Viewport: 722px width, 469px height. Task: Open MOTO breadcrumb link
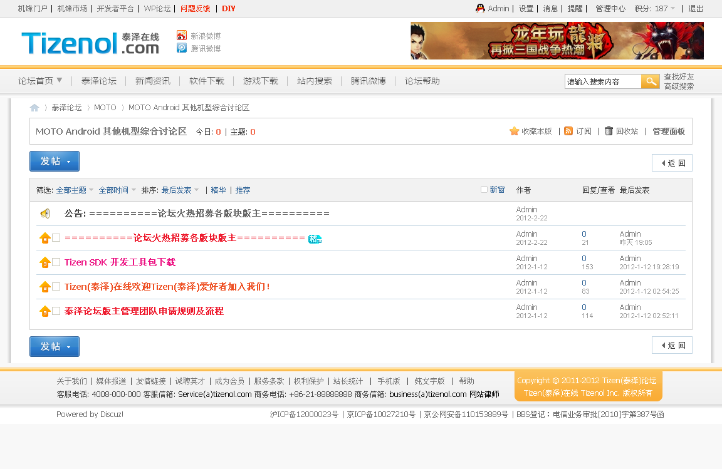105,108
